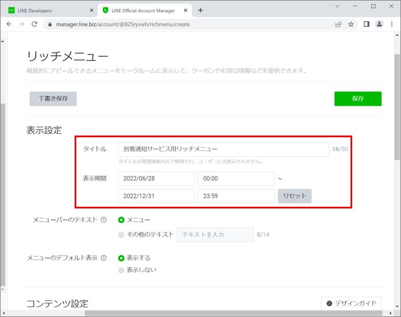Go back with browser back arrow
The height and width of the screenshot is (317, 401).
[9, 24]
